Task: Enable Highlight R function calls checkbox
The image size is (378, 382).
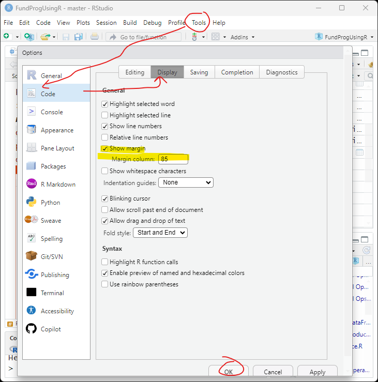Action: pos(105,262)
